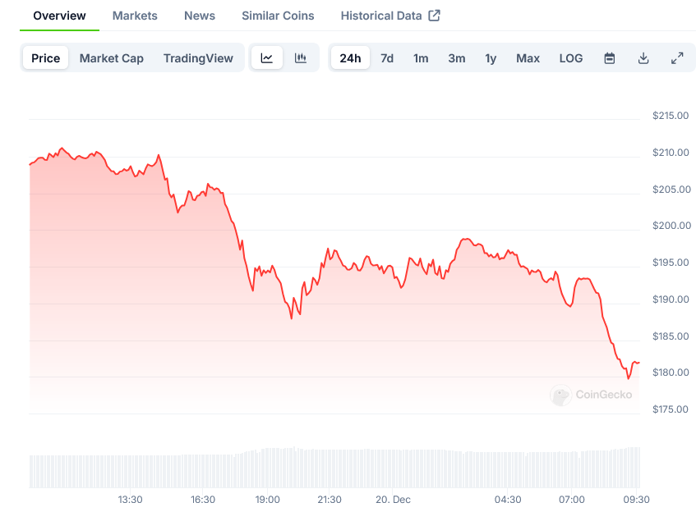This screenshot has height=521, width=696.
Task: Select the Overview tab
Action: (x=59, y=16)
